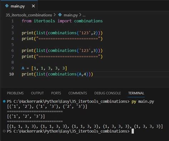Switch to the OUTPUT panel tab
The image size is (169, 141).
tap(37, 93)
